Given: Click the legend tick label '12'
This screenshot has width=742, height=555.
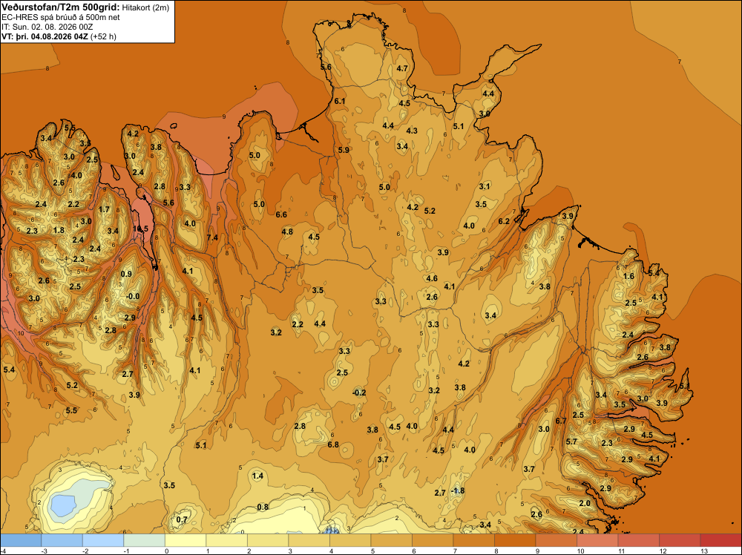Looking at the screenshot, I should point(663,551).
